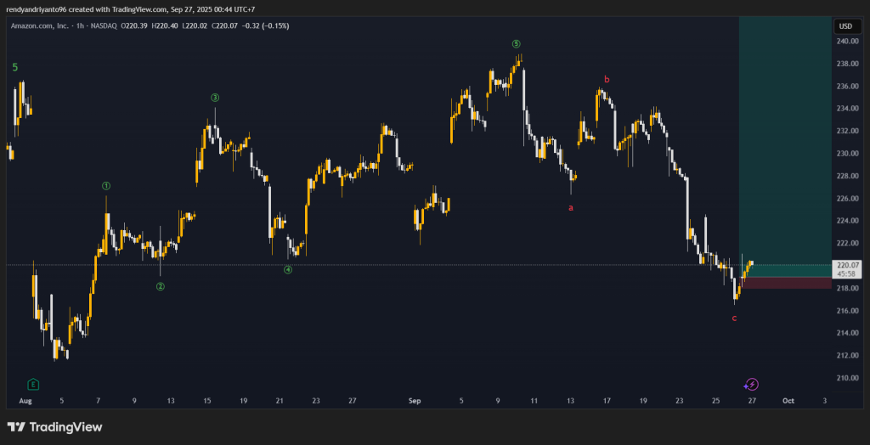Screen dimensions: 870x445
Task: Select the circled wave 3 label
Action: (x=215, y=98)
